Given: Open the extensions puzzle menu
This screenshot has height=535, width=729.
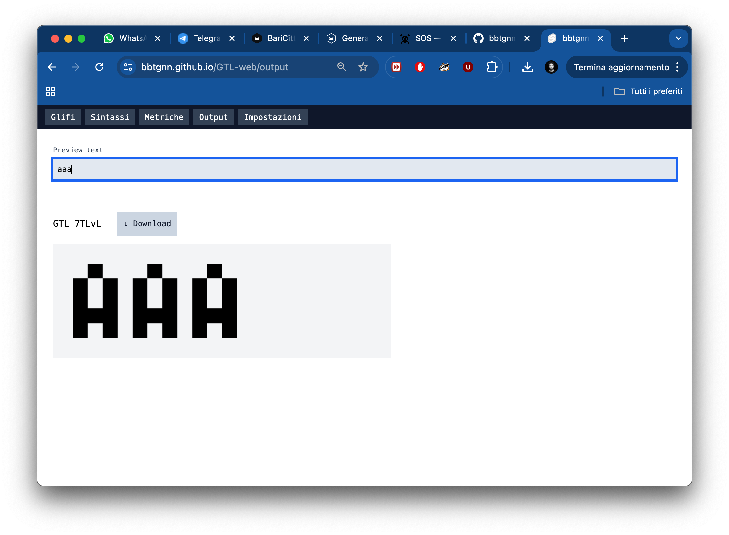Looking at the screenshot, I should pos(492,67).
